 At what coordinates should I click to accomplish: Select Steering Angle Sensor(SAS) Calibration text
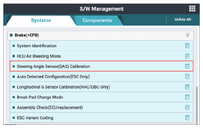pyautogui.click(x=54, y=66)
